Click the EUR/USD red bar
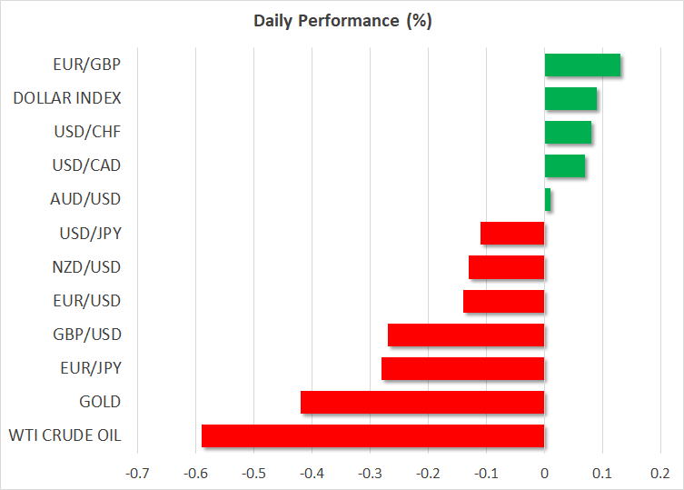This screenshot has height=490, width=684. tap(503, 301)
